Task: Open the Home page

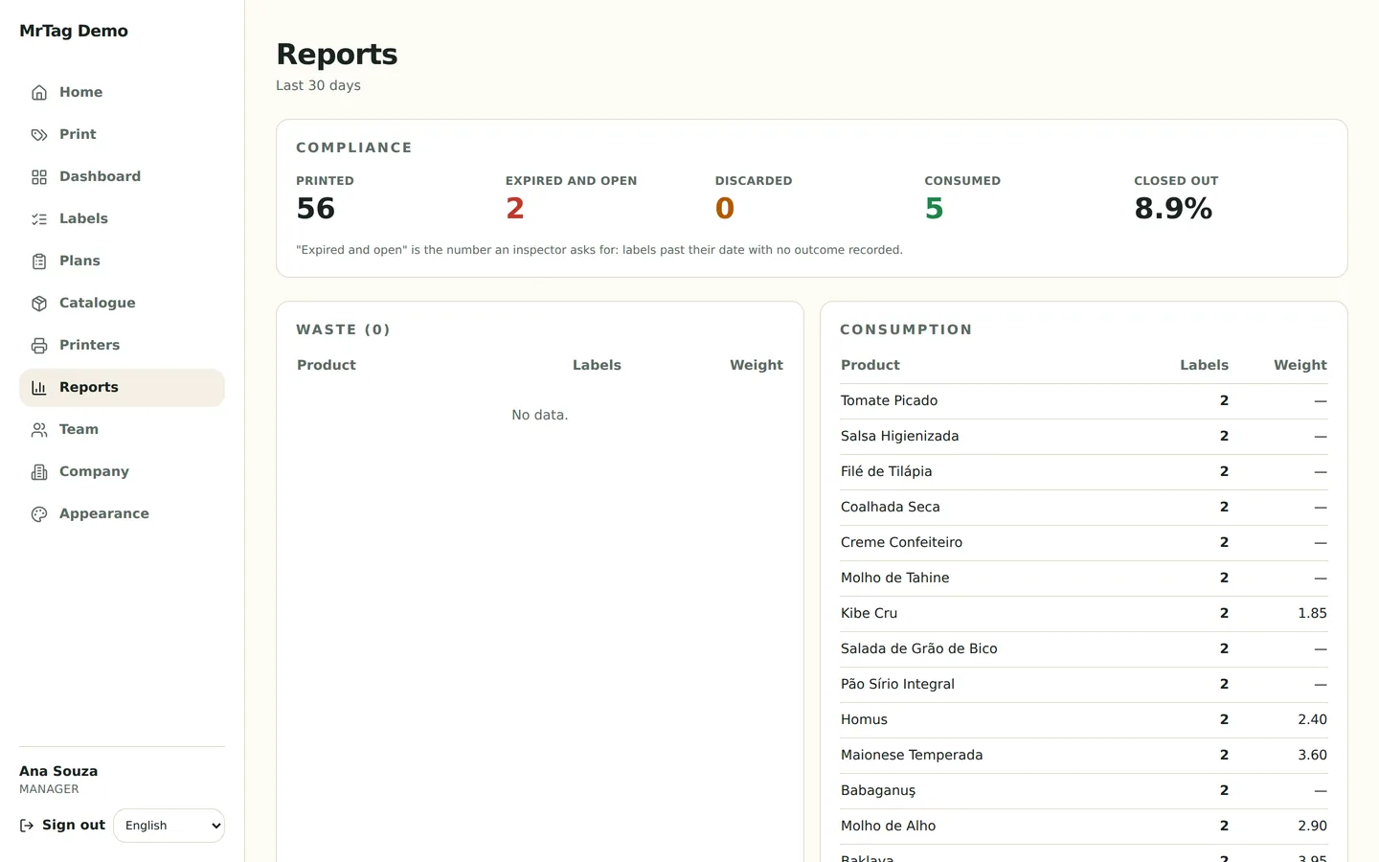Action: click(x=122, y=92)
